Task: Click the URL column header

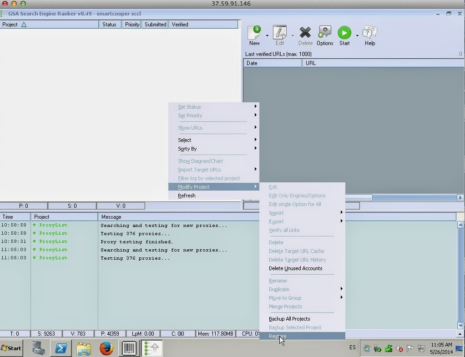Action: [x=383, y=63]
